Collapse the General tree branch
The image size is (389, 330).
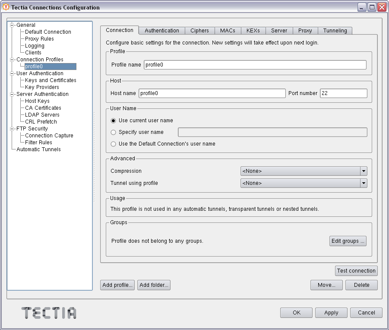tap(11, 25)
